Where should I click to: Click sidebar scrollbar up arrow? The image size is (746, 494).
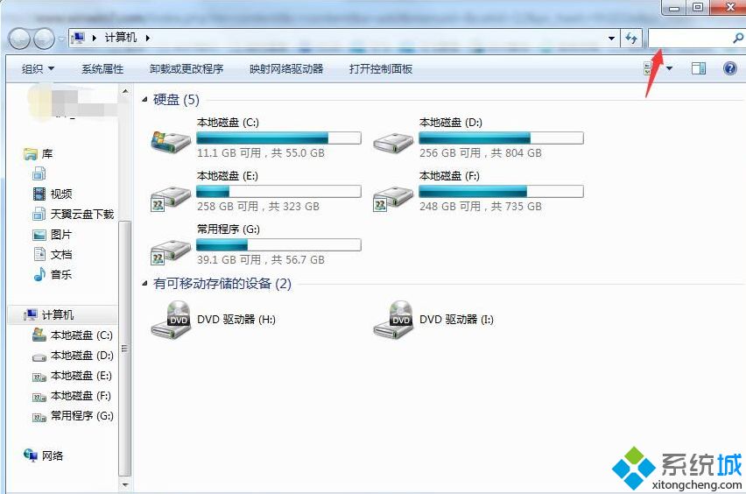point(125,91)
